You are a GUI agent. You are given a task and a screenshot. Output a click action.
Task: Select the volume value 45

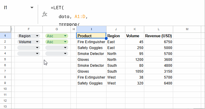[135, 42]
